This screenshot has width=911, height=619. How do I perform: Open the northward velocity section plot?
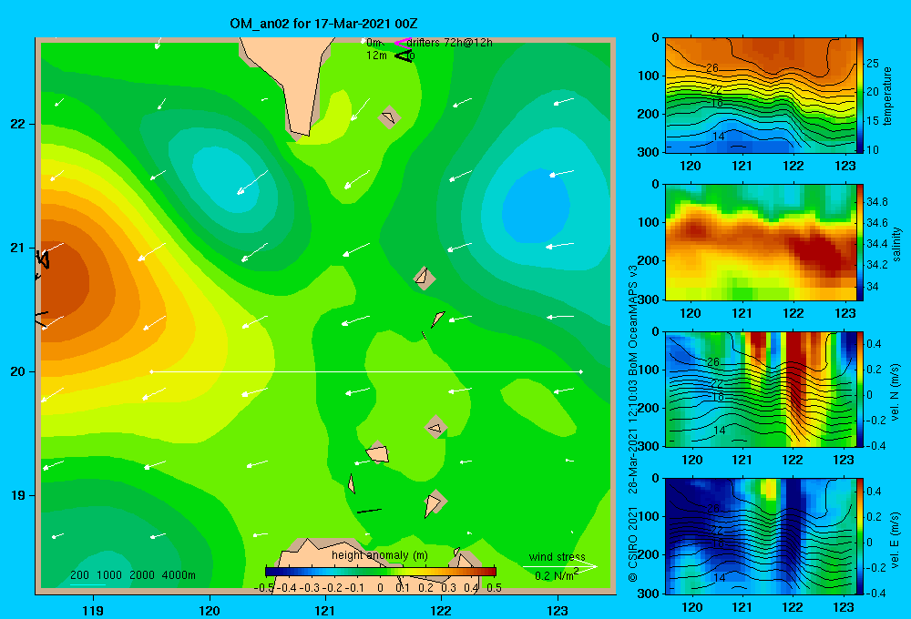pos(761,389)
